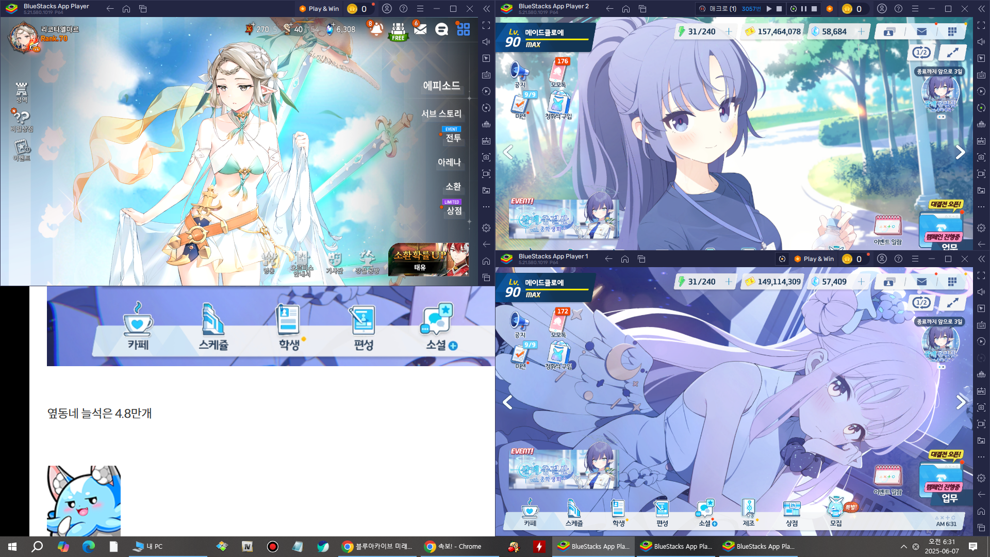Viewport: 990px width, 557px height.
Task: Switch to 블루아카이브 Chrome taskbar window
Action: point(377,547)
